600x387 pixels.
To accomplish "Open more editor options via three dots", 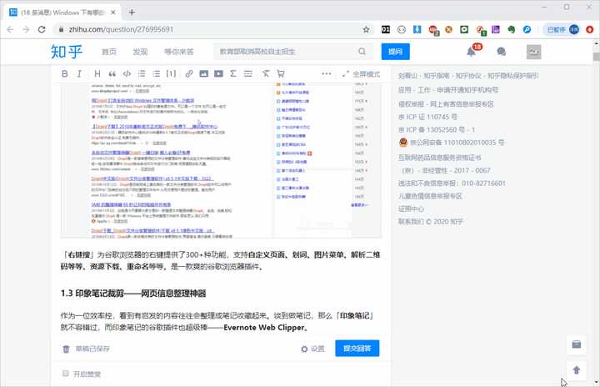I will tap(327, 74).
